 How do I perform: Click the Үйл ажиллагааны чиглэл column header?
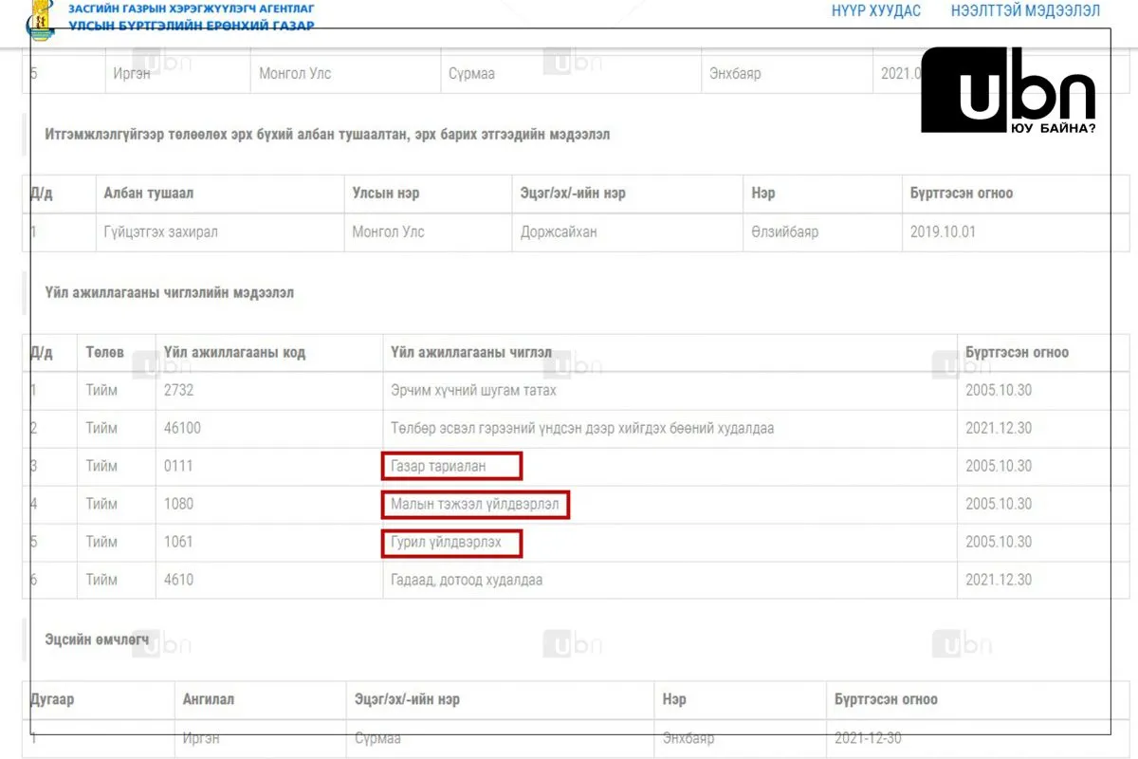(470, 352)
